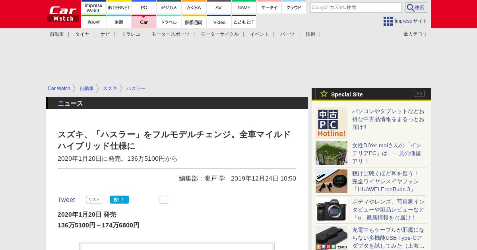Open the PC Watch tab

(x=144, y=7)
